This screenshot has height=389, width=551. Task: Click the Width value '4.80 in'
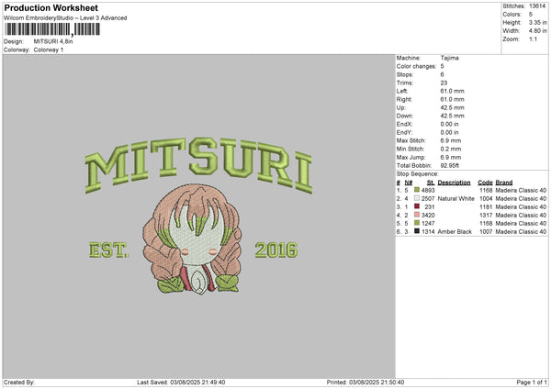pos(537,31)
